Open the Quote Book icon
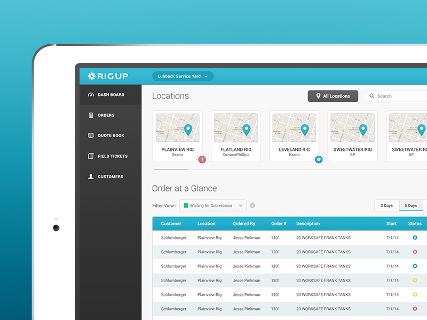Screen dimensions: 427x320 point(91,135)
